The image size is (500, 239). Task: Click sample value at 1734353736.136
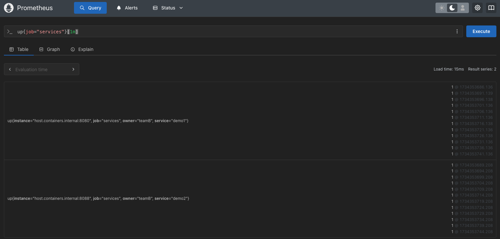(472, 148)
